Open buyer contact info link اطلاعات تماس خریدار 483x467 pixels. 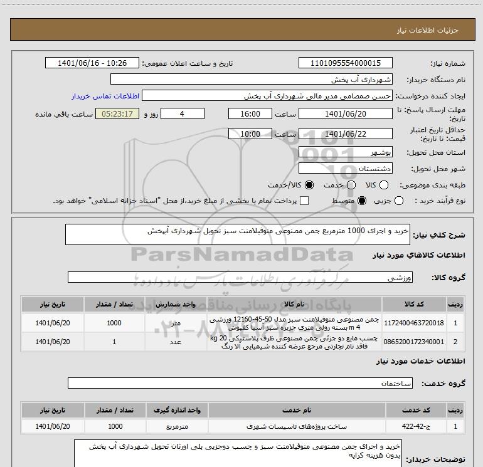click(105, 96)
